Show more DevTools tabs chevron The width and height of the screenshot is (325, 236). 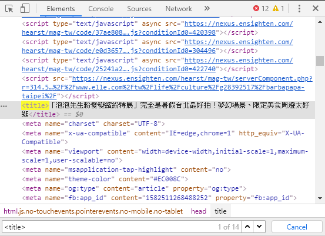pos(207,8)
